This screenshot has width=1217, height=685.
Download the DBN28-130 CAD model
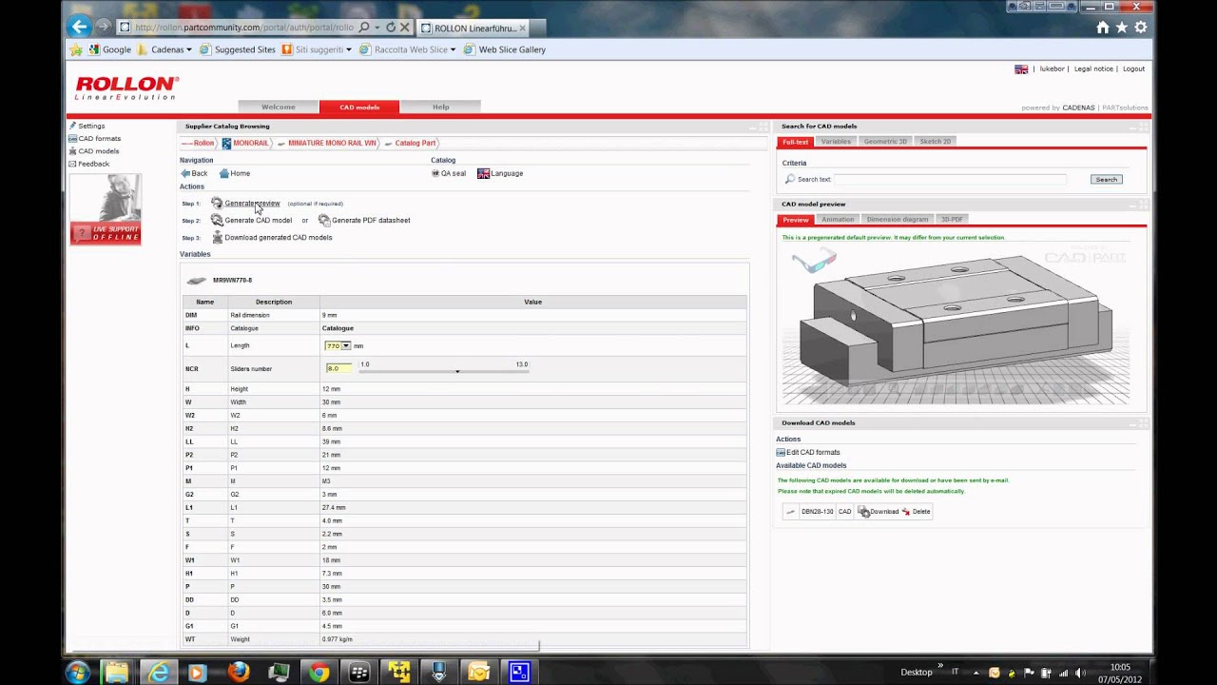pos(879,511)
